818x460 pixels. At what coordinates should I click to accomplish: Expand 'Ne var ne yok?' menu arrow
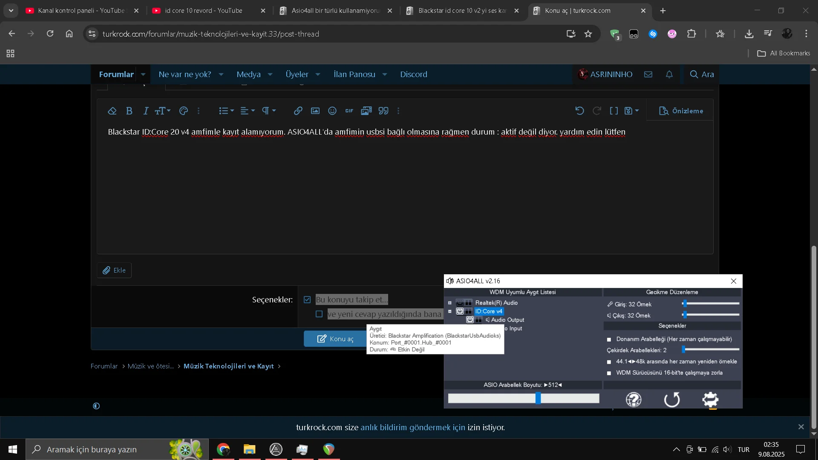[221, 74]
